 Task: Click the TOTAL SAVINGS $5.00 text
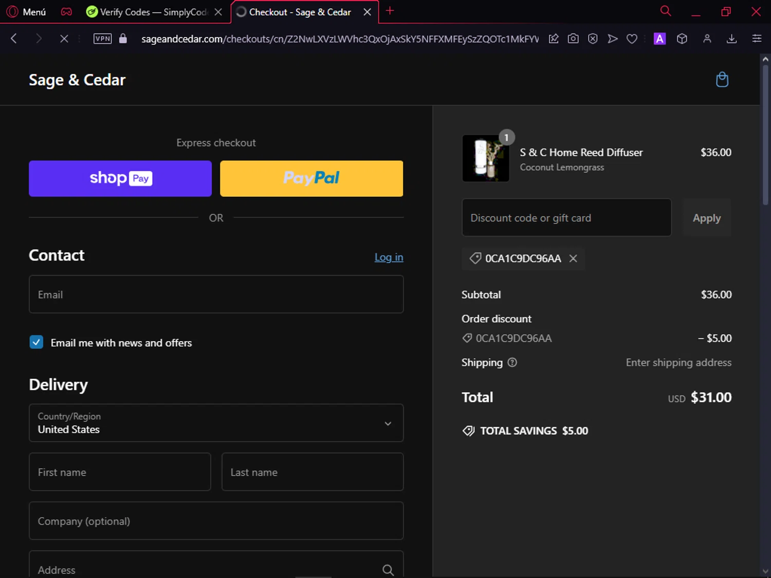point(534,431)
